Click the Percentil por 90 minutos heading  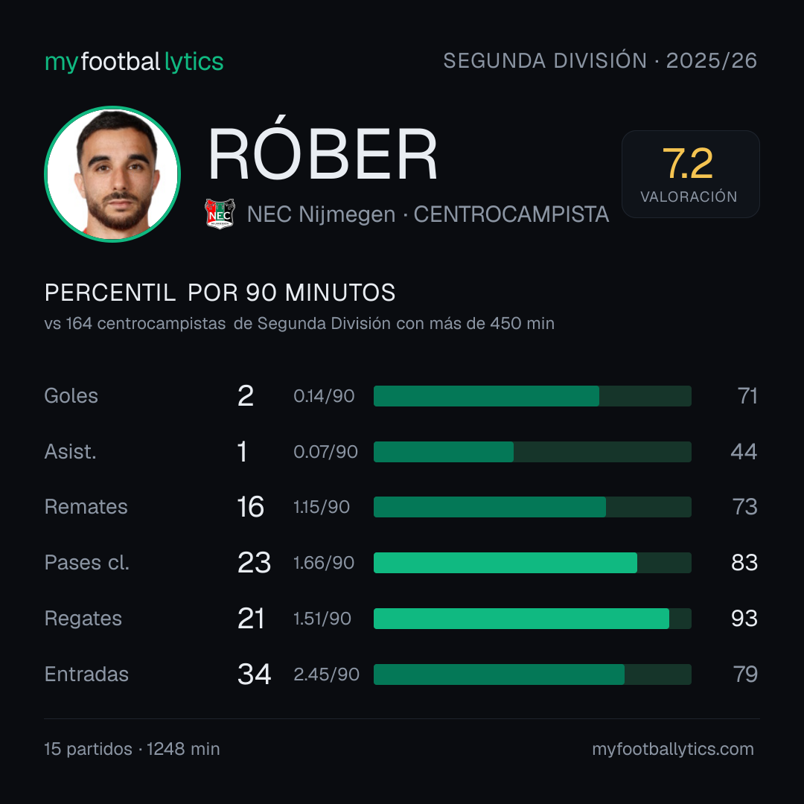(220, 293)
